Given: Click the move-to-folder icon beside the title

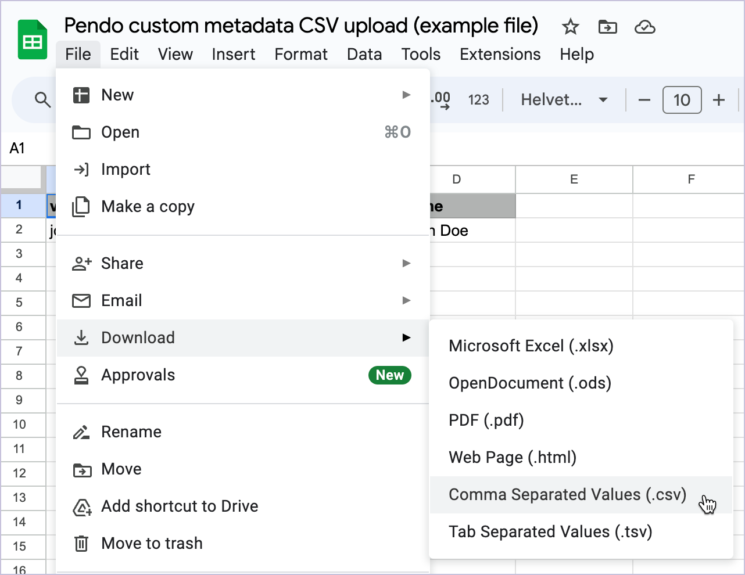Looking at the screenshot, I should pyautogui.click(x=607, y=27).
